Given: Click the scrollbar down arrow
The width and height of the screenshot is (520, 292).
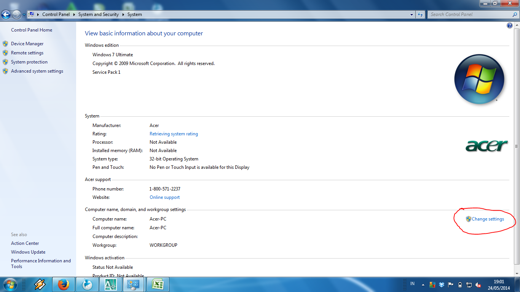Looking at the screenshot, I should coord(517,274).
